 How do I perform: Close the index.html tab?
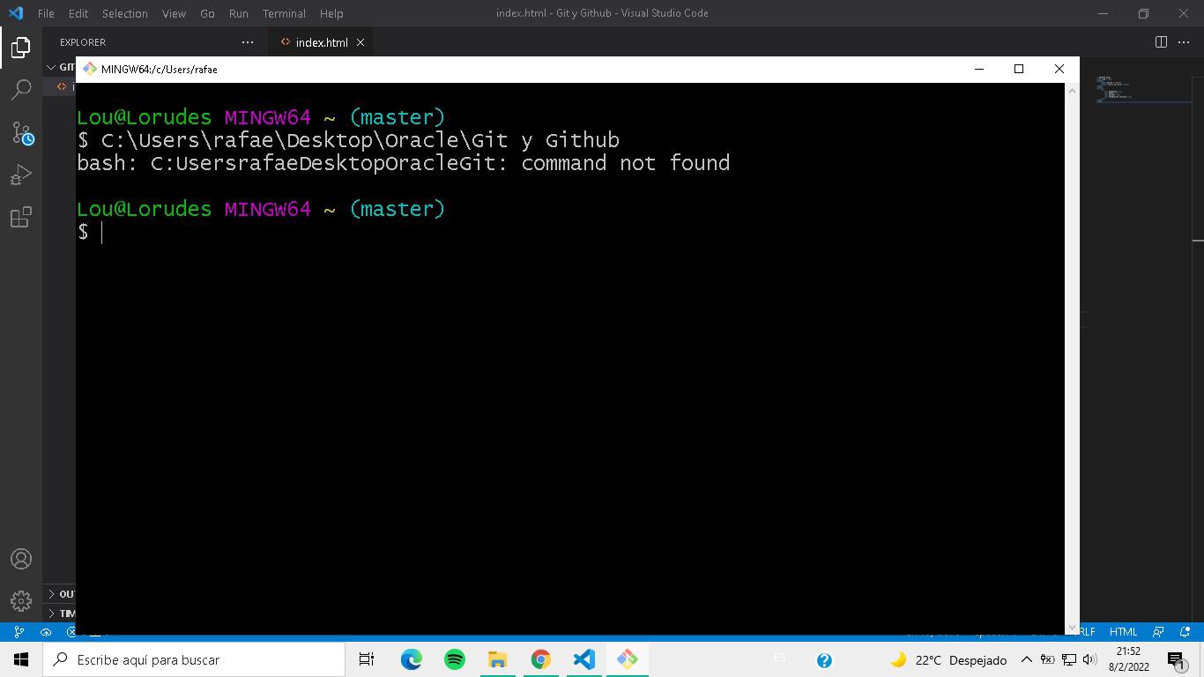(x=360, y=42)
